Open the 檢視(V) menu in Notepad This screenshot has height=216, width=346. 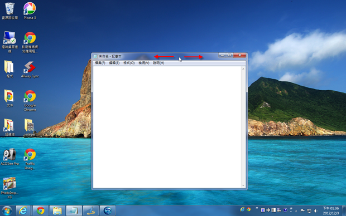pos(144,63)
